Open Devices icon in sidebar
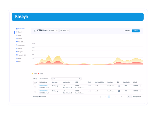Image resolution: width=156 pixels, height=114 pixels. [x=17, y=39]
